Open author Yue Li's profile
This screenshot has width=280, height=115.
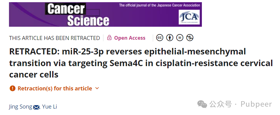(49, 107)
